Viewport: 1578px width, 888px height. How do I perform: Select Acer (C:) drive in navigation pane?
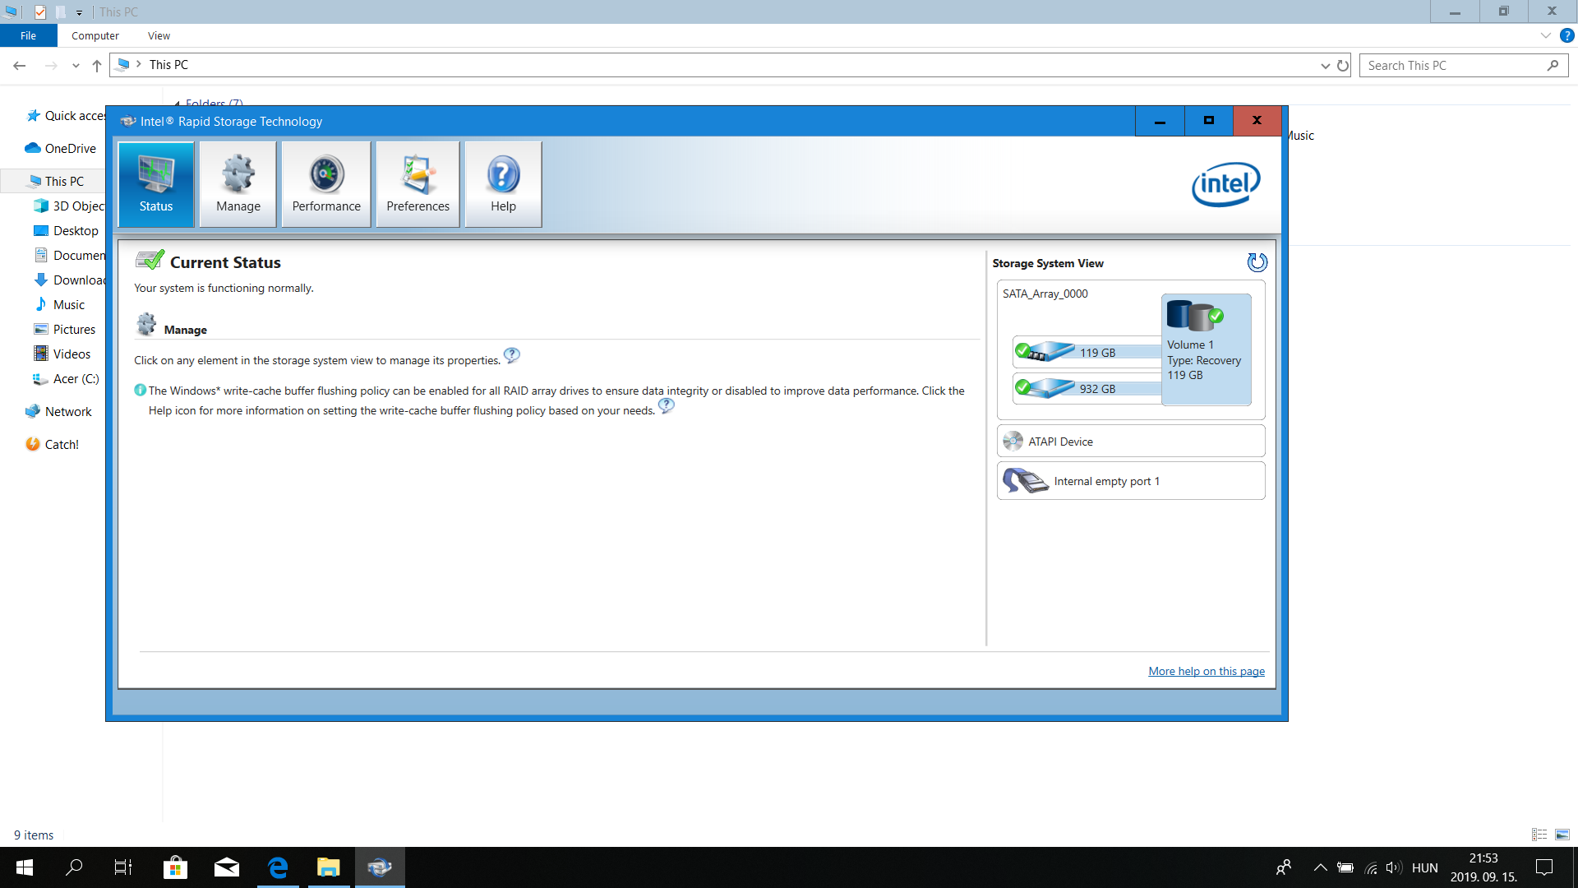(67, 378)
